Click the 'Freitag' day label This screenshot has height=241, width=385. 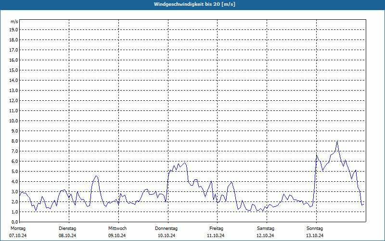(x=216, y=228)
